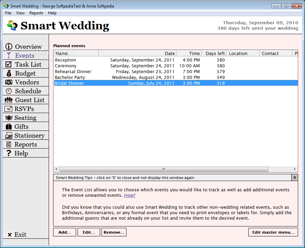This screenshot has width=305, height=248.
Task: Click the Schedule clock icon
Action: click(9, 91)
